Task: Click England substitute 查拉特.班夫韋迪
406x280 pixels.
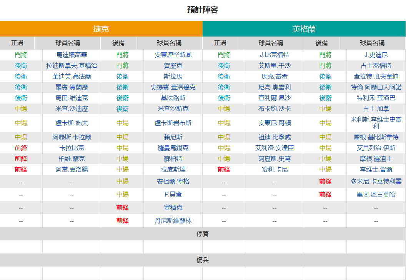Action: 376,77
